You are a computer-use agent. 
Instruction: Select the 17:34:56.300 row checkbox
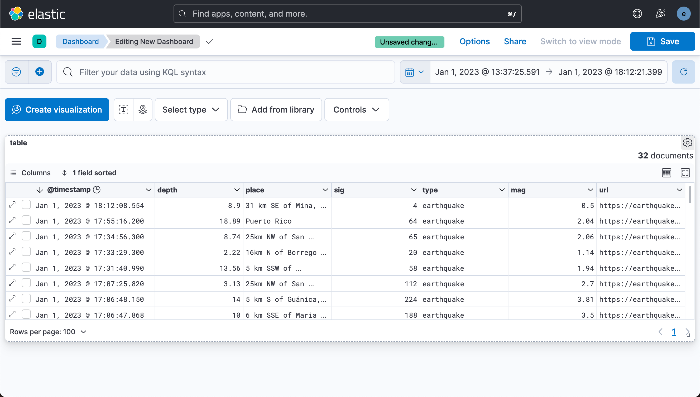click(x=26, y=236)
